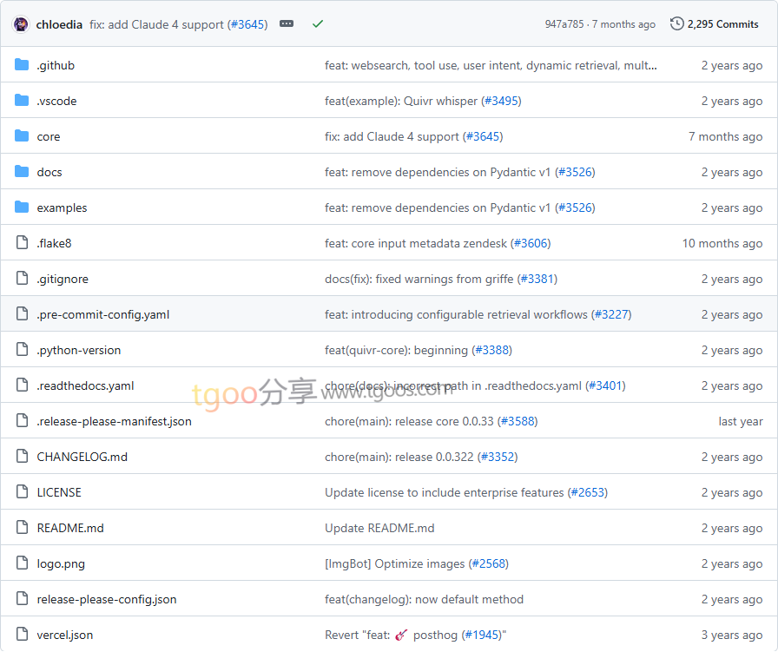778x652 pixels.
Task: Click the chloedia user avatar
Action: point(21,24)
